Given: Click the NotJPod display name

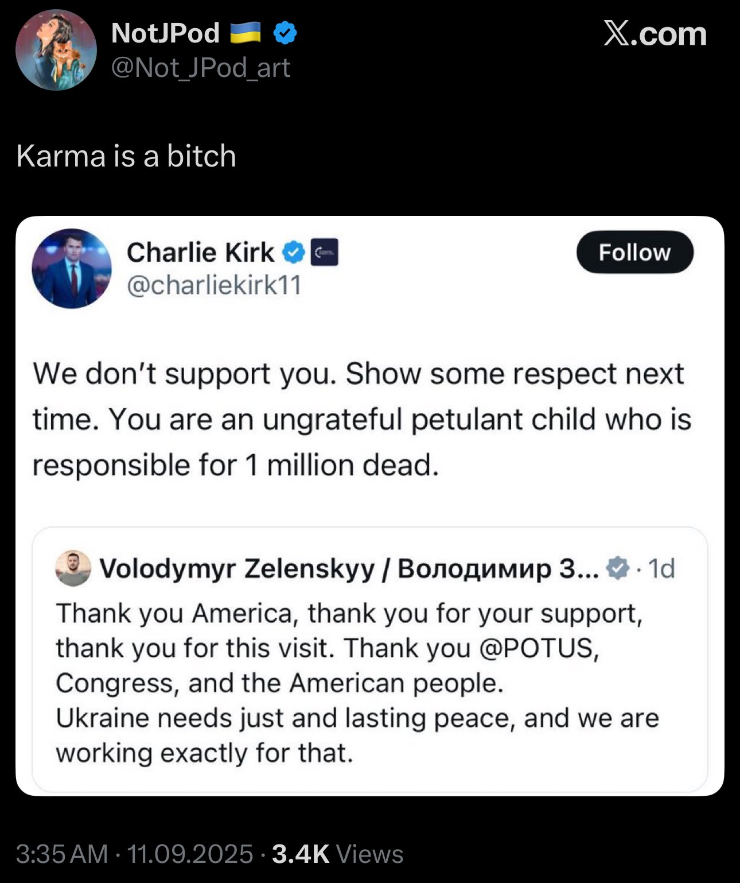Looking at the screenshot, I should pyautogui.click(x=165, y=33).
